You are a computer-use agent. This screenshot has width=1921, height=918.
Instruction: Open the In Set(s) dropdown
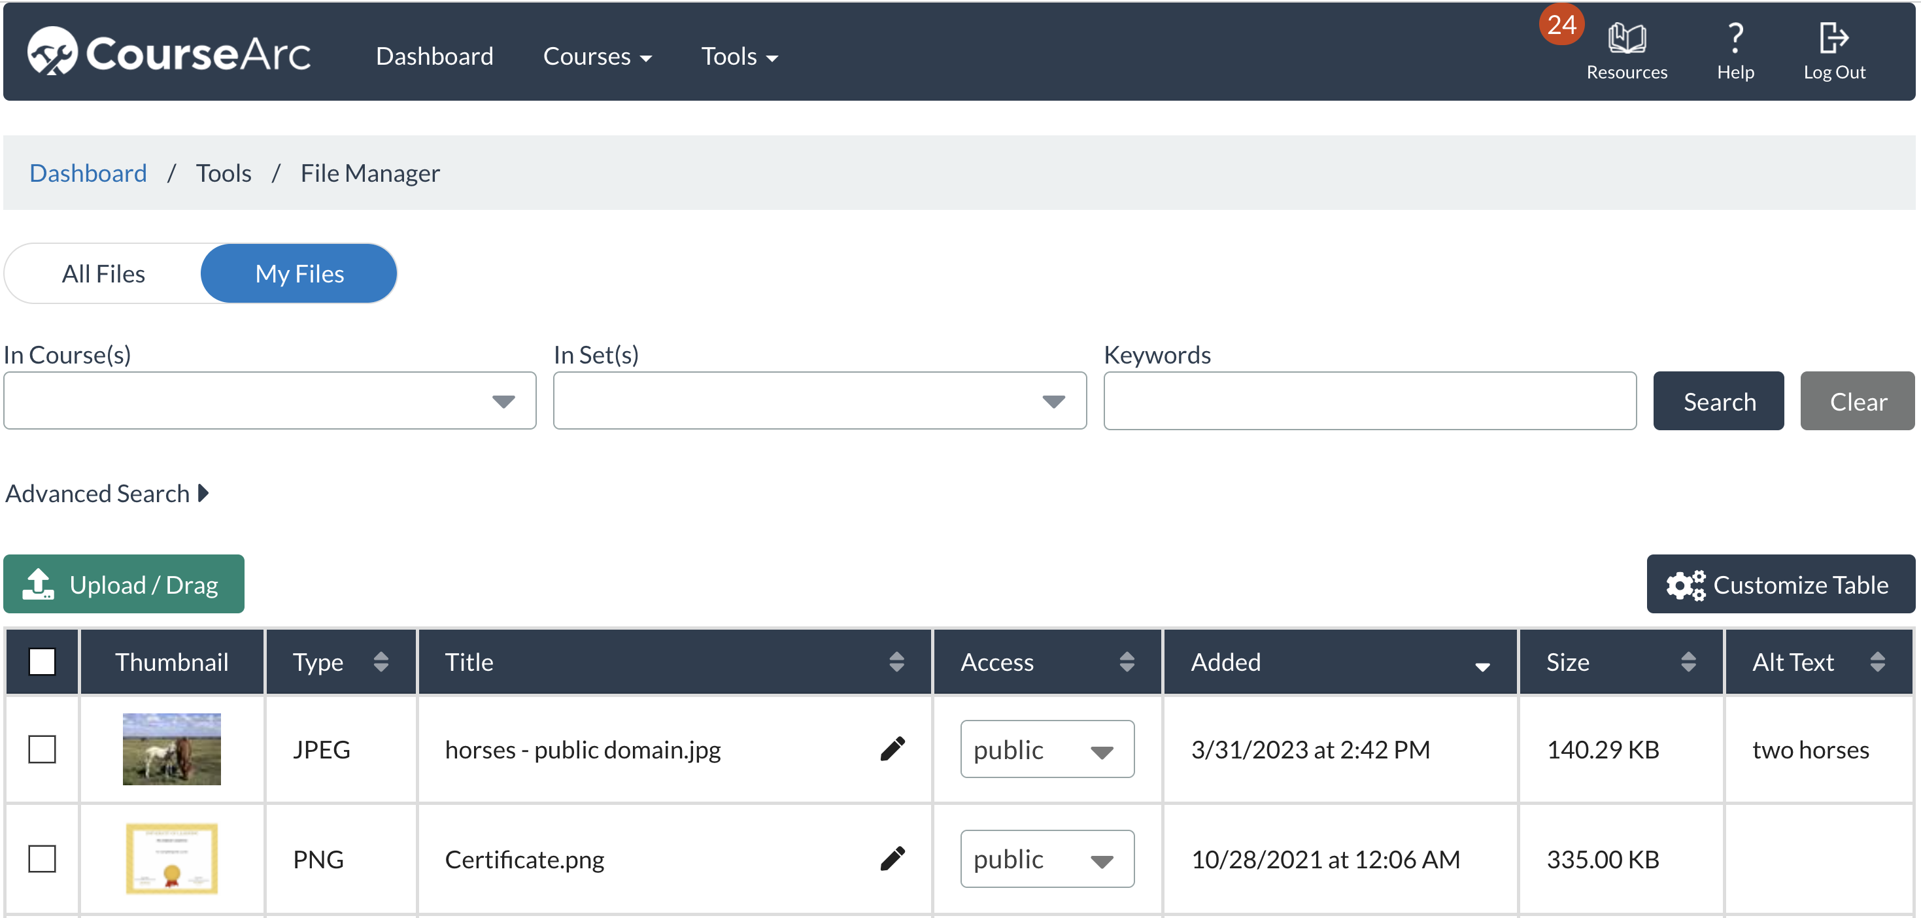pyautogui.click(x=819, y=401)
